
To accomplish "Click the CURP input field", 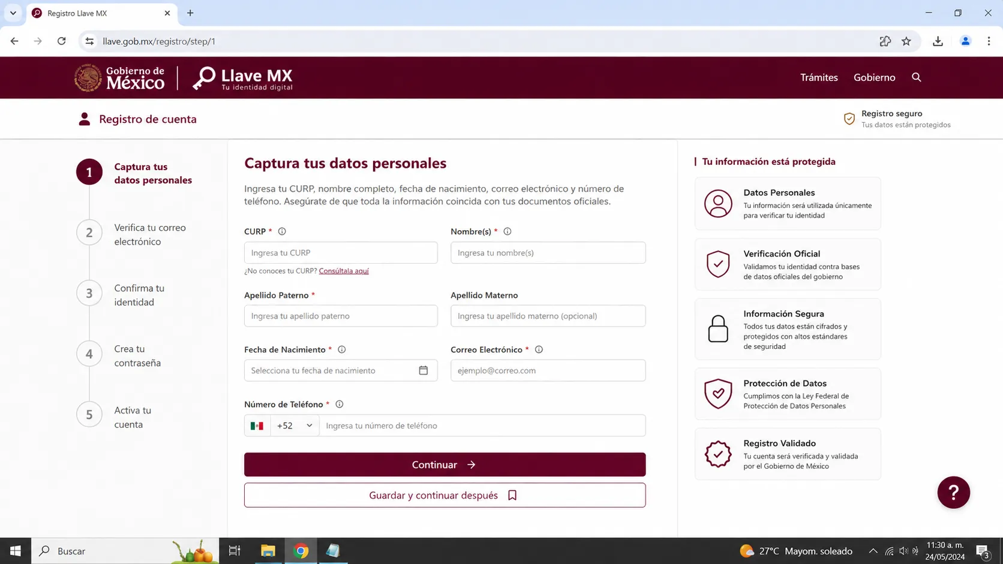I will 341,253.
